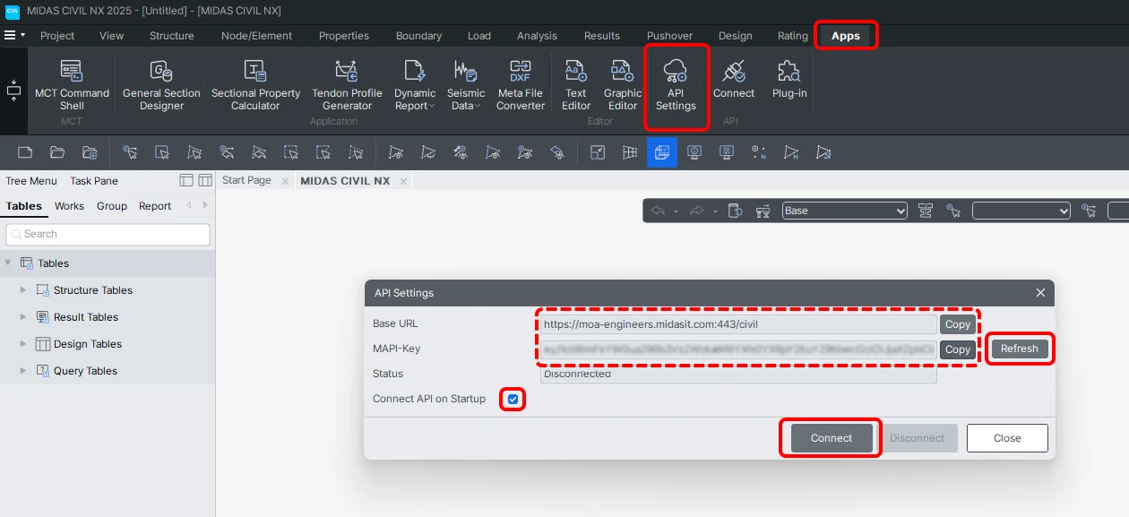Open Tendon Profile Generator
1129x517 pixels.
(x=347, y=85)
